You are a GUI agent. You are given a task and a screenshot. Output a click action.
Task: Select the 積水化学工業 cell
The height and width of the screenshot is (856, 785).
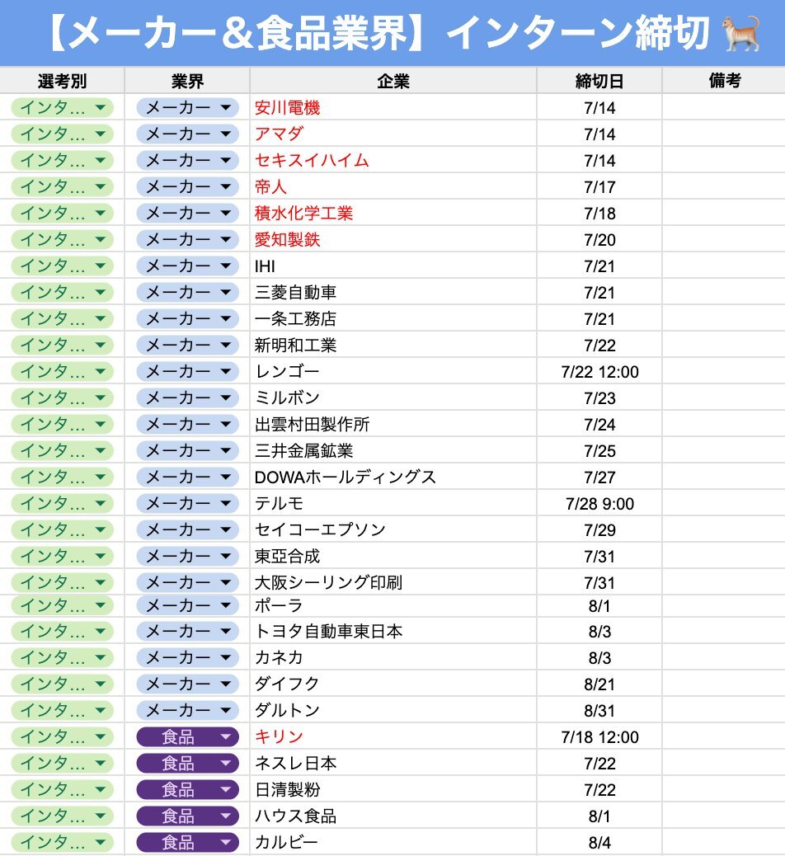393,213
